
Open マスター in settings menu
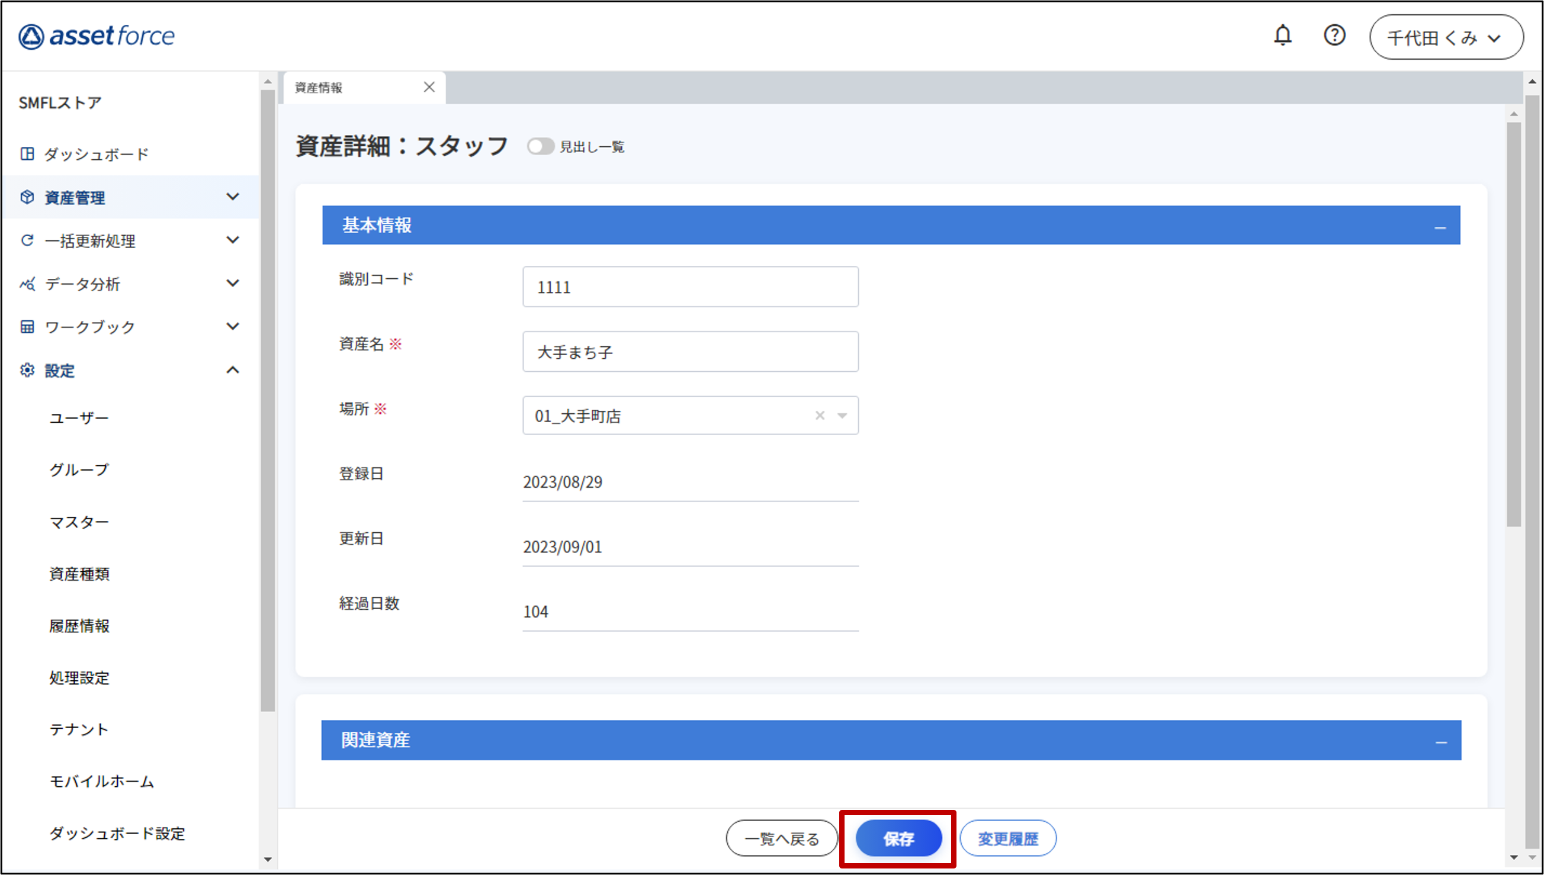[79, 522]
